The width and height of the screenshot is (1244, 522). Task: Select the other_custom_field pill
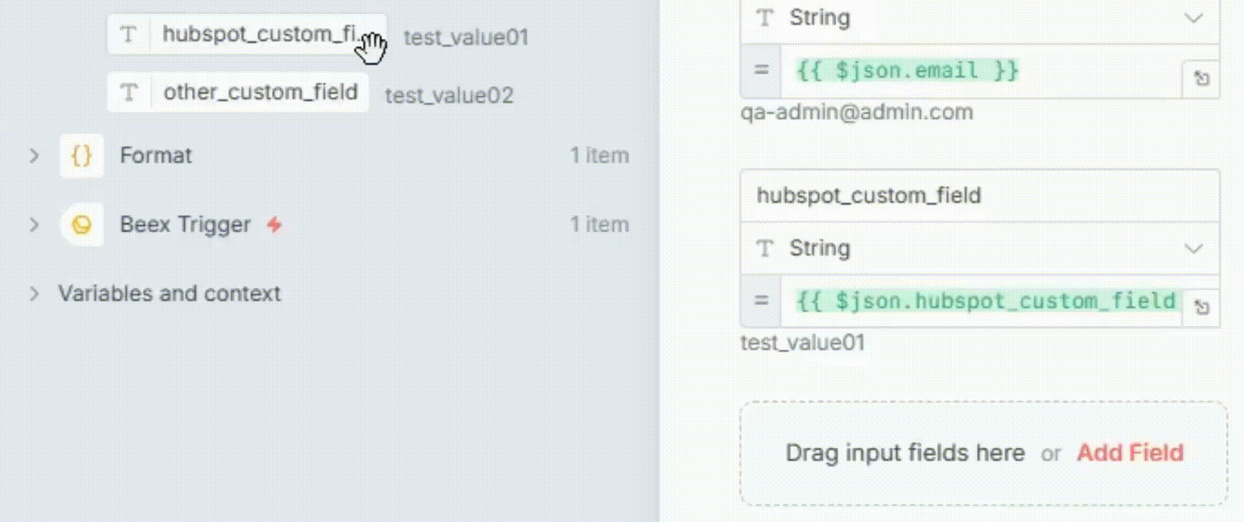[260, 93]
